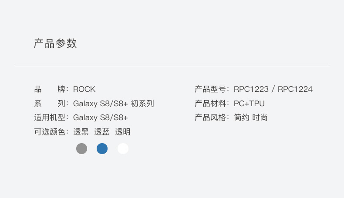
Task: Click the 透明 color label
Action: [123, 132]
